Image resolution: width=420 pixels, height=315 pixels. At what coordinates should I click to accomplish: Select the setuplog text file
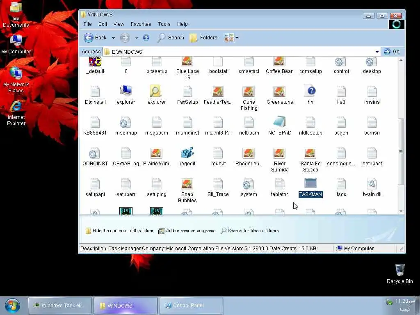(x=156, y=184)
